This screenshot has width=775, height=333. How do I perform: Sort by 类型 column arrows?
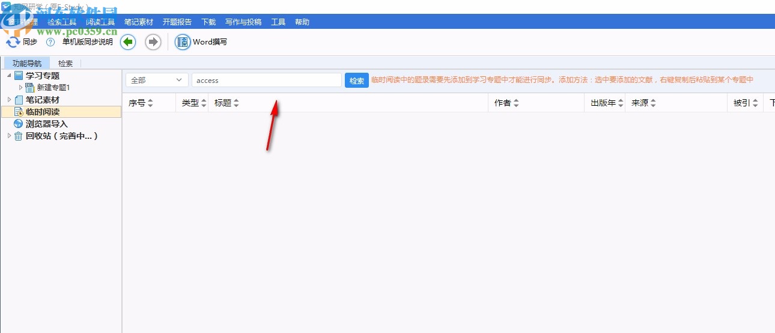pos(203,103)
